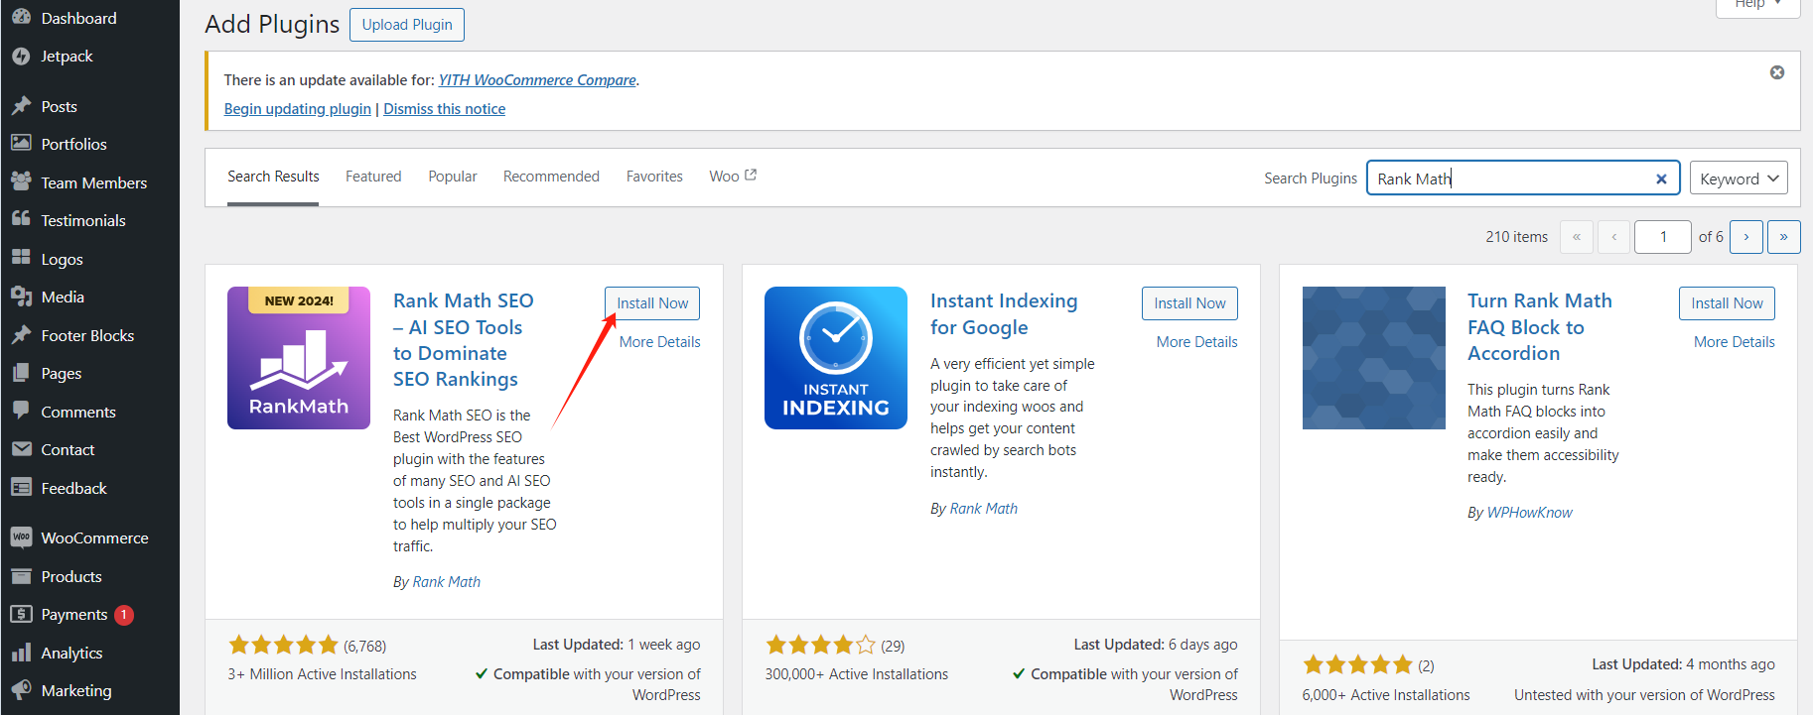Image resolution: width=1813 pixels, height=715 pixels.
Task: Click the Team Members people icon
Action: pos(21,181)
